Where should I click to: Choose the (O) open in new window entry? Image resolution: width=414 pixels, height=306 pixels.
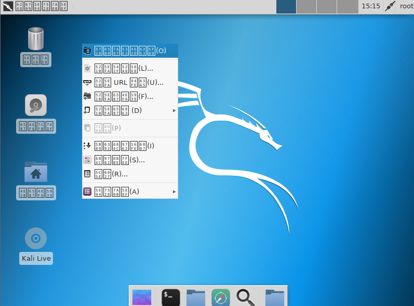pos(130,50)
